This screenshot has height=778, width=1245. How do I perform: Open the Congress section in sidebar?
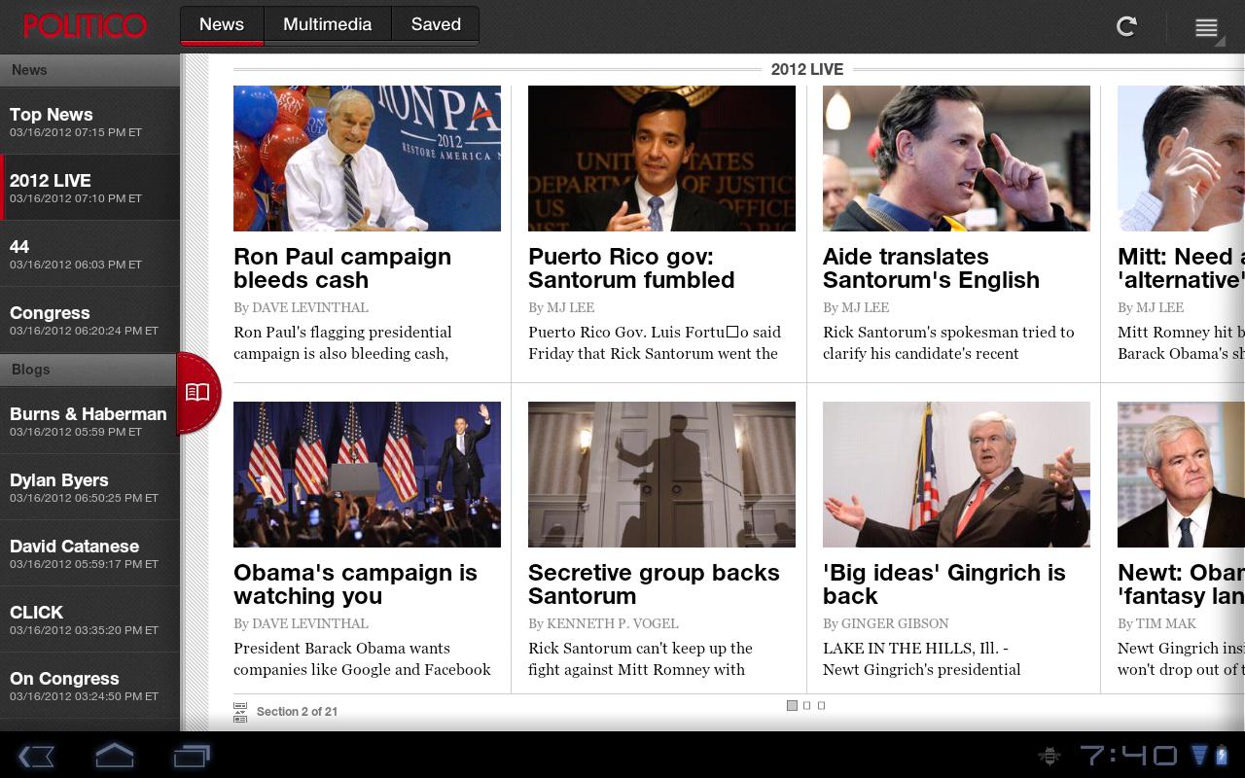tap(89, 320)
